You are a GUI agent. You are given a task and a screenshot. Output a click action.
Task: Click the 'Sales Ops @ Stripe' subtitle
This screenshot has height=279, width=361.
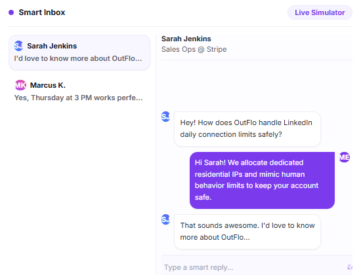pyautogui.click(x=194, y=49)
